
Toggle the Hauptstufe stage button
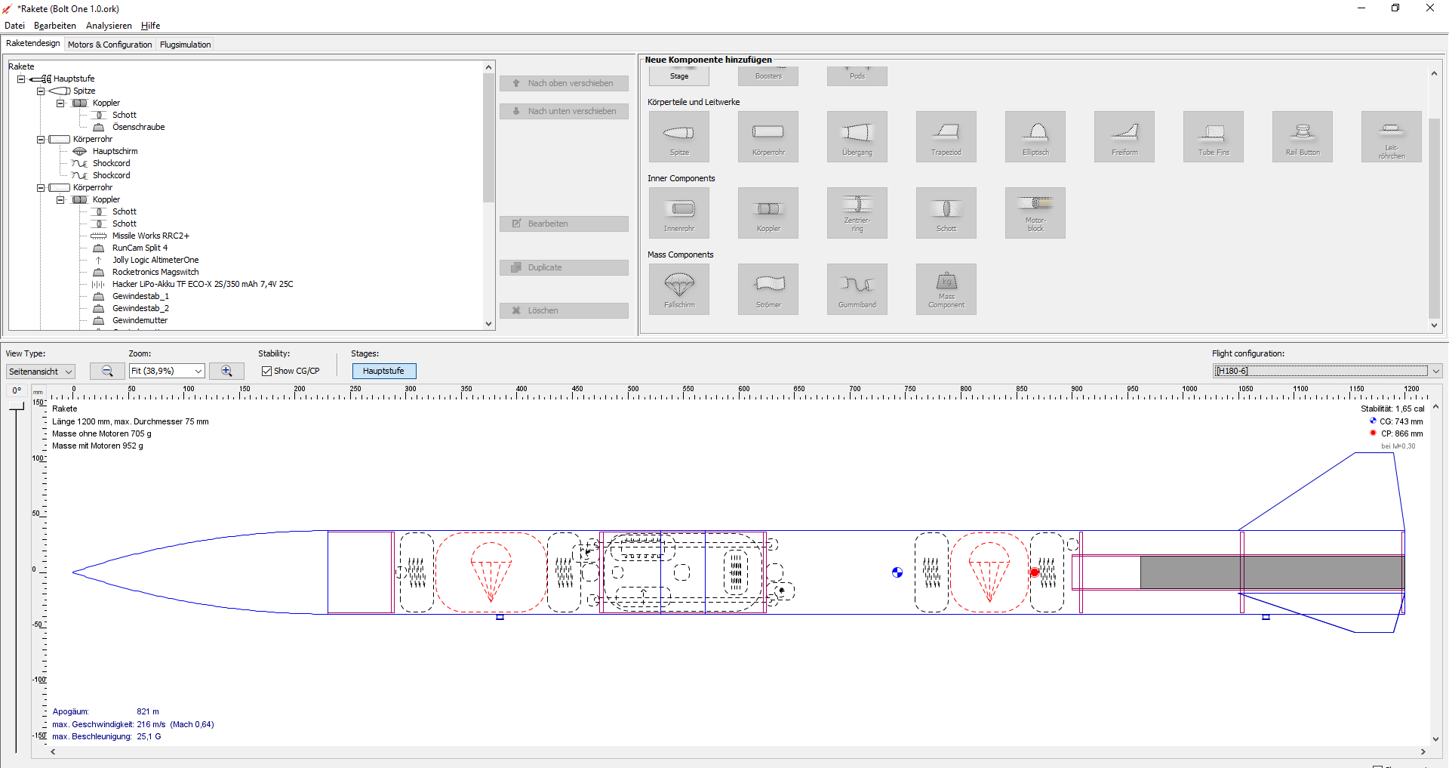click(383, 371)
